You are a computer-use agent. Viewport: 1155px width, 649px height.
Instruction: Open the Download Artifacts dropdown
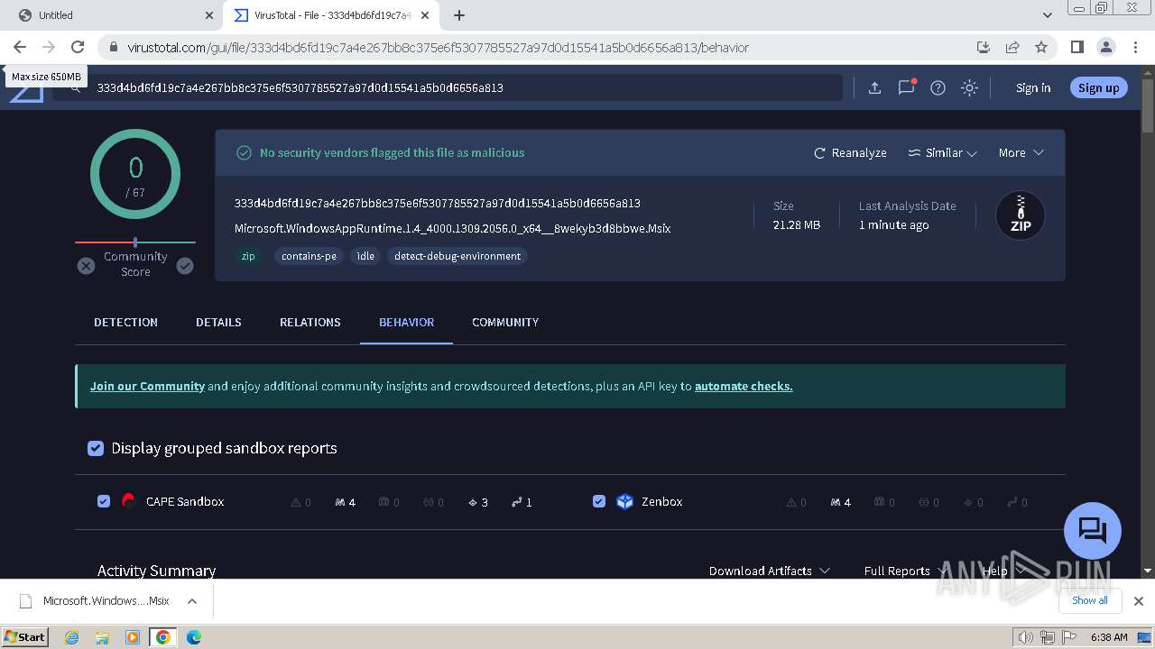(769, 571)
